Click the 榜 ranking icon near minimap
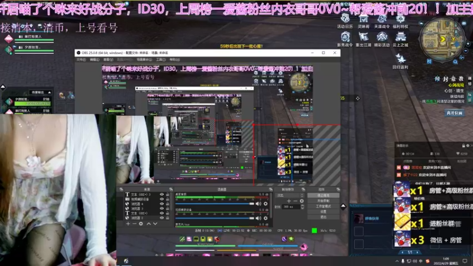 429,61
